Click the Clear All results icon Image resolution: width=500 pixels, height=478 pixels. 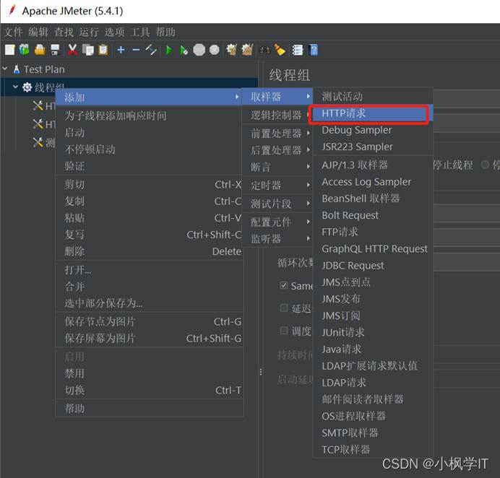click(247, 50)
